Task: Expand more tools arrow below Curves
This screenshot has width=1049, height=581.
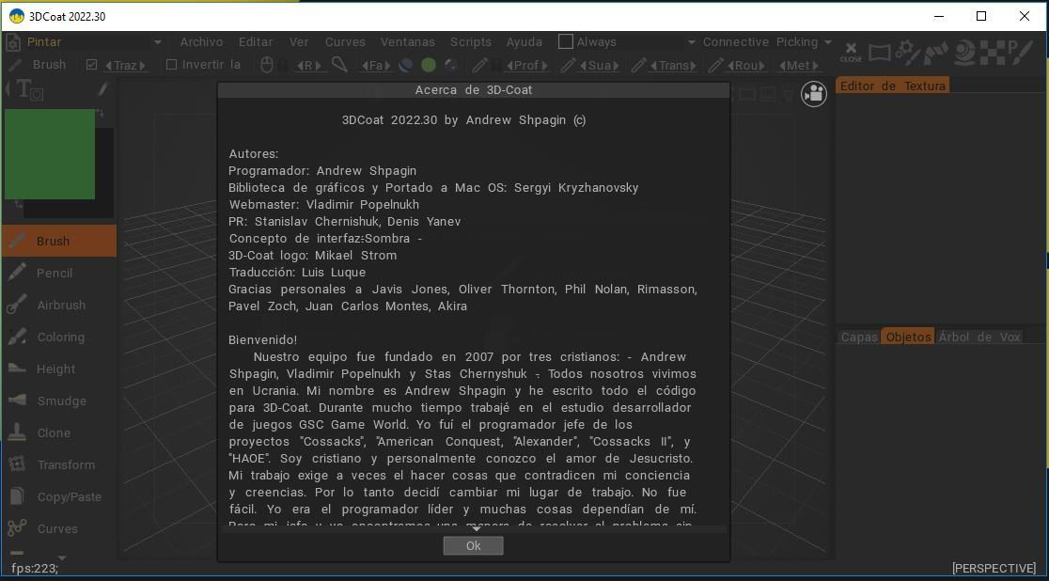Action: [61, 557]
